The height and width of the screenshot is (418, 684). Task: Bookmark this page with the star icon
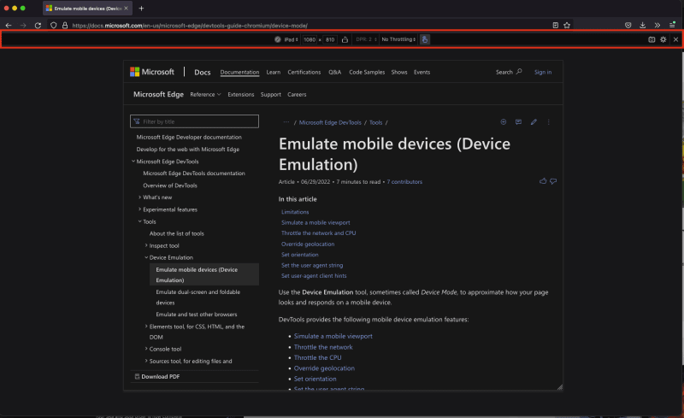point(567,26)
